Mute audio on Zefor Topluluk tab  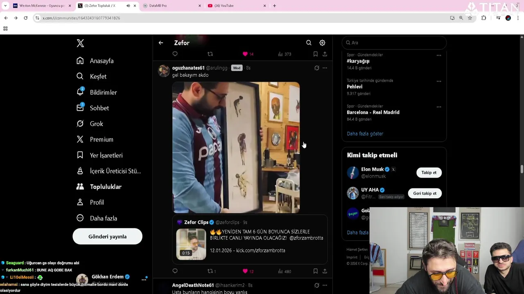click(128, 6)
